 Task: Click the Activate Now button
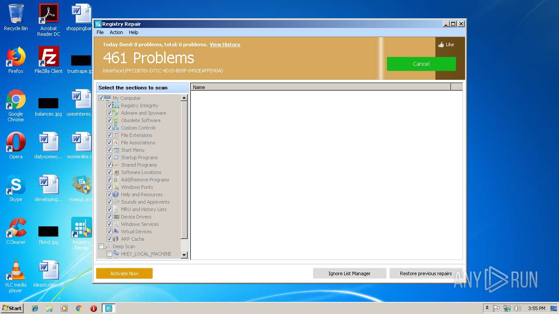pyautogui.click(x=124, y=273)
